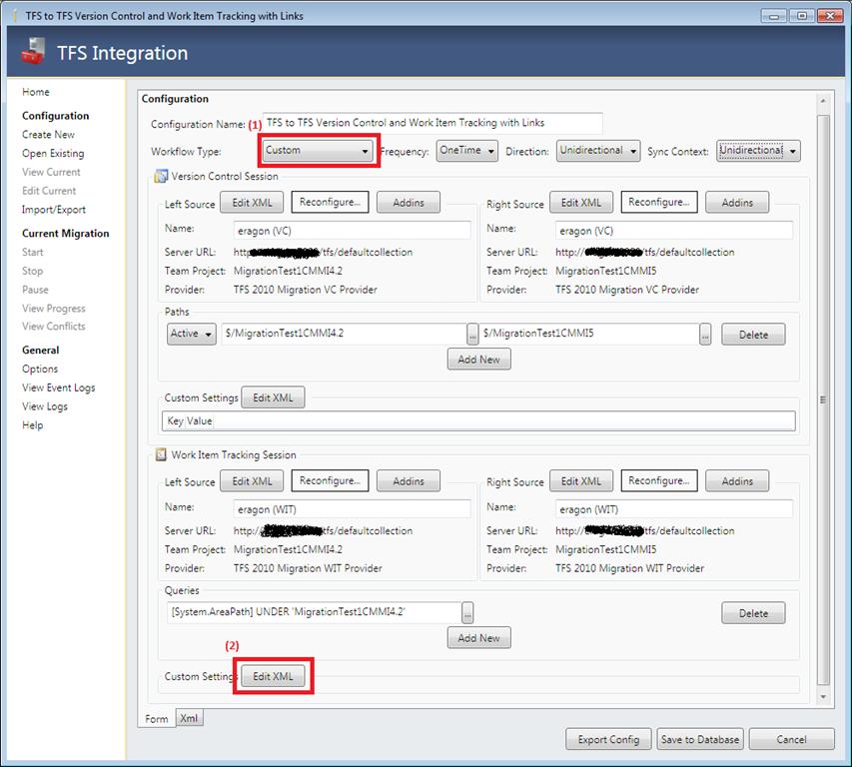Click Edit XML for Version Control Right Source
The height and width of the screenshot is (767, 852).
click(581, 203)
